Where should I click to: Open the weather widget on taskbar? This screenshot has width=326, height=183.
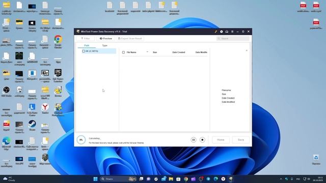coord(9,179)
